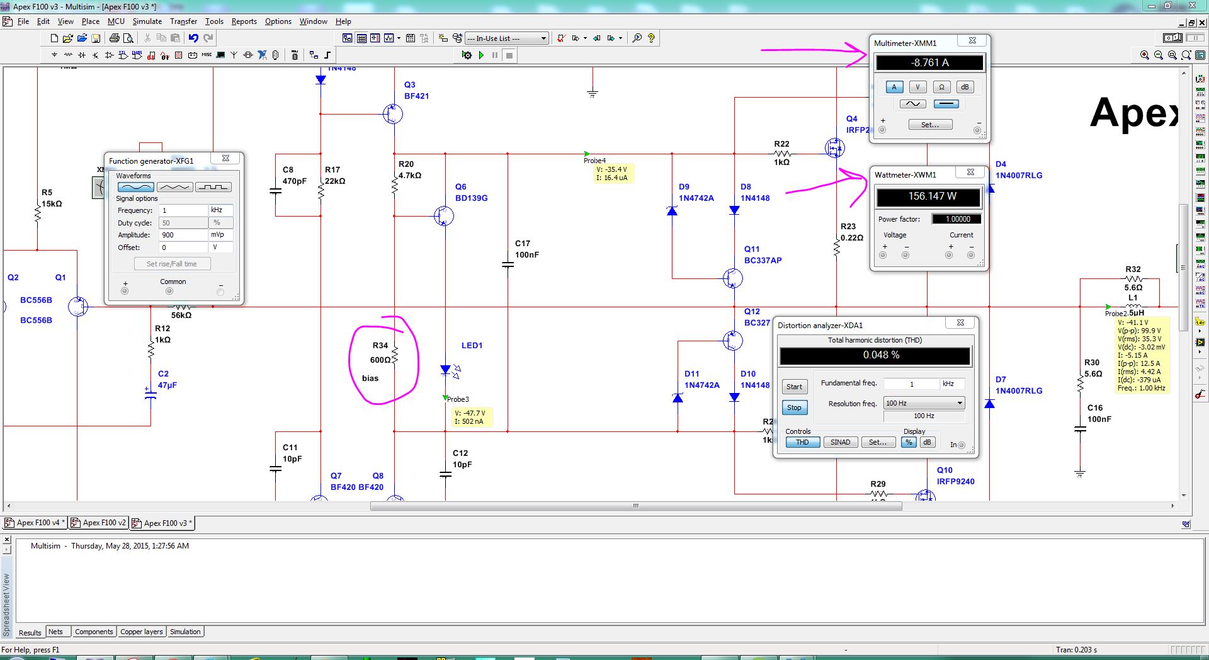1209x660 pixels.
Task: Open the Transfer menu
Action: [183, 21]
